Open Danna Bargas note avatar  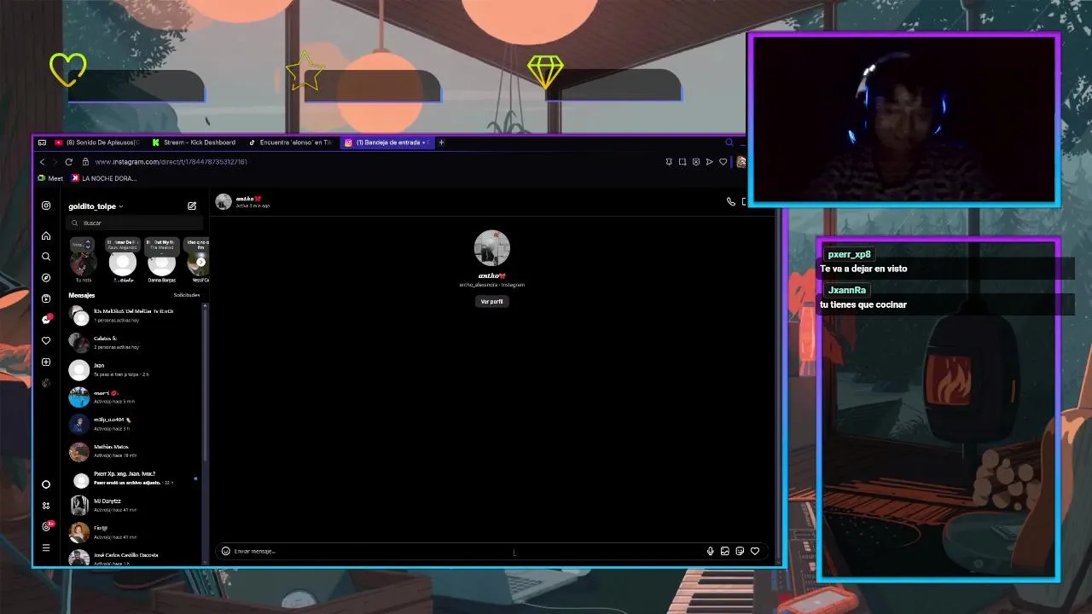161,261
